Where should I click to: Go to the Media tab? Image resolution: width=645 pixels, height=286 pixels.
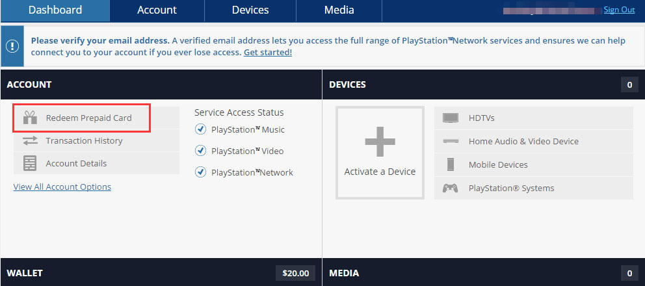coord(339,10)
